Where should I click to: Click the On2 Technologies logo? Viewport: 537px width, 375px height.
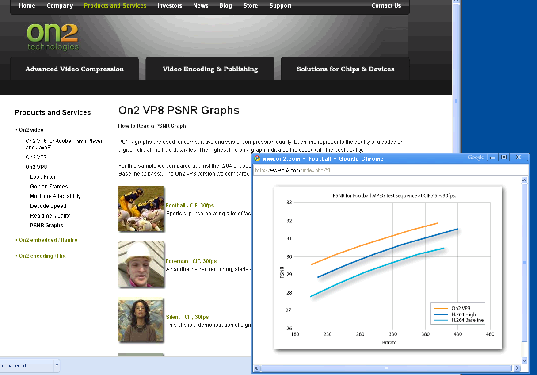click(53, 37)
